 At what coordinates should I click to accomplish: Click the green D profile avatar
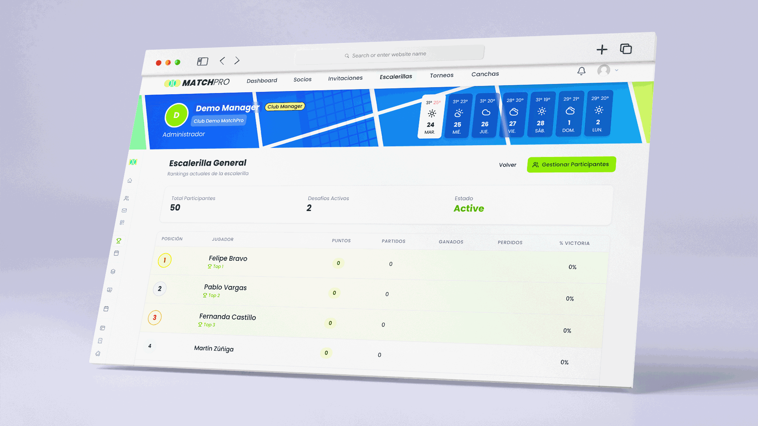click(x=176, y=115)
